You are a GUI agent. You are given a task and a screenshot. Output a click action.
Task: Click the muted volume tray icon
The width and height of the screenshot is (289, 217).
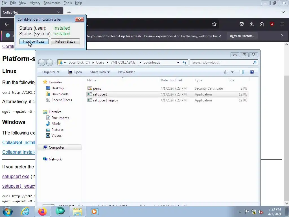click(260, 212)
